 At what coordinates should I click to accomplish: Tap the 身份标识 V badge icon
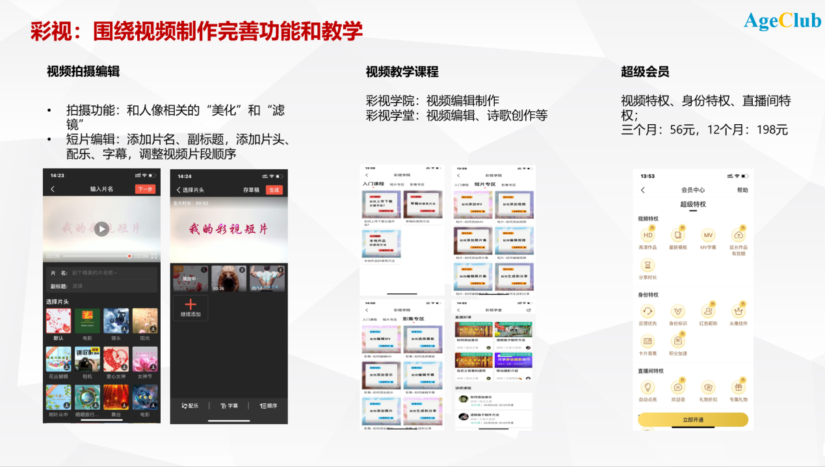pos(678,312)
